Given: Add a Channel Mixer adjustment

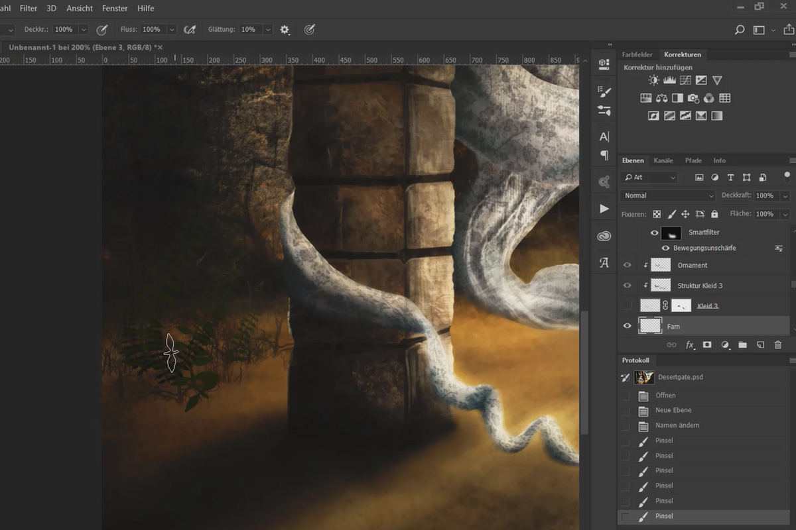Looking at the screenshot, I should pos(709,98).
